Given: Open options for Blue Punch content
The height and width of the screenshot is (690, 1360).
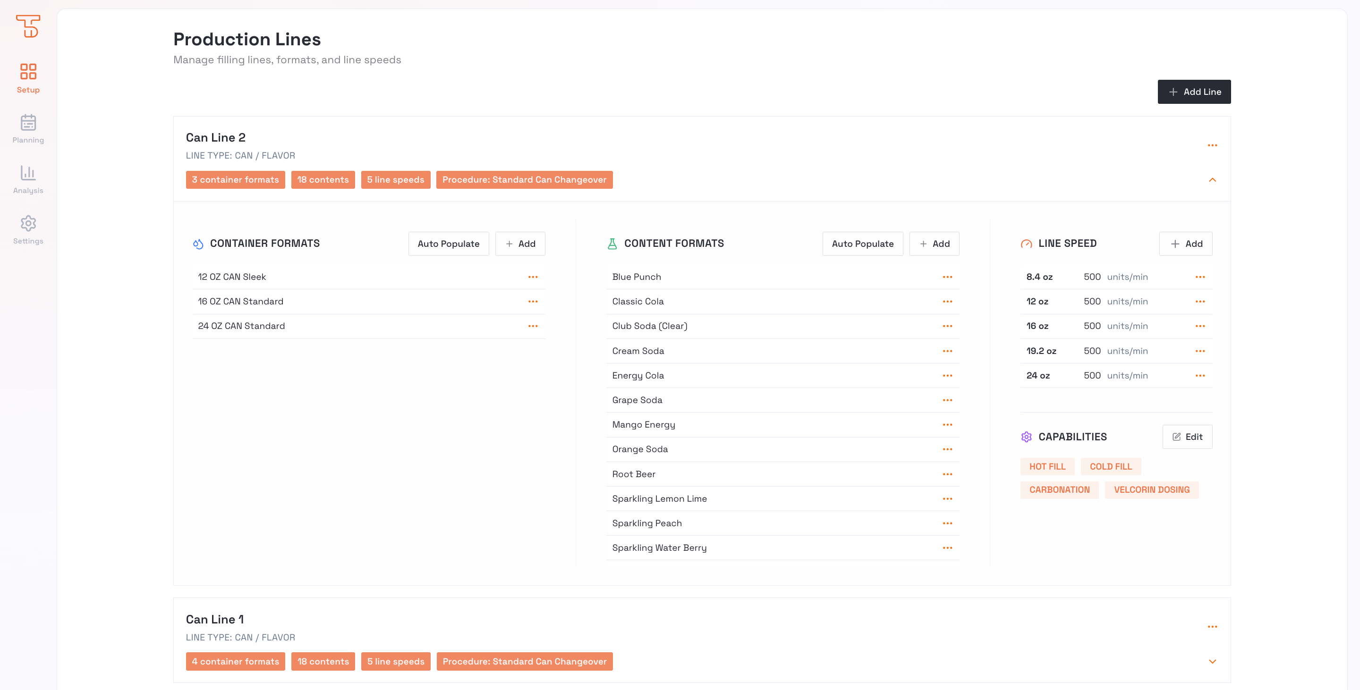Looking at the screenshot, I should [947, 277].
